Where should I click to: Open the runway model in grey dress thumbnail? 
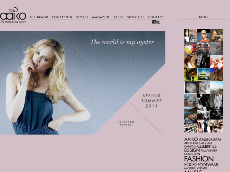pyautogui.click(x=204, y=87)
